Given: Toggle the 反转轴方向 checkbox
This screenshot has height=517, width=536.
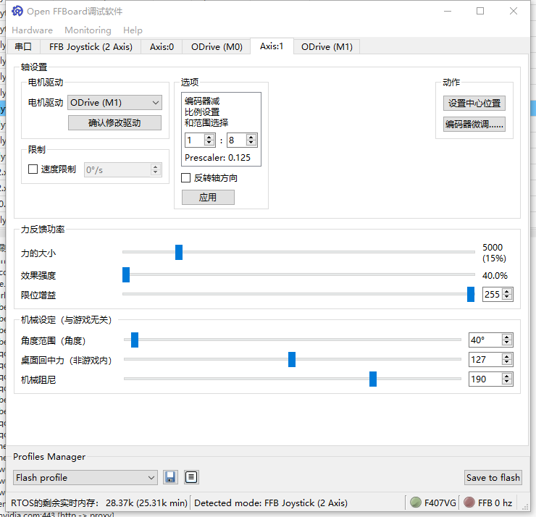Looking at the screenshot, I should [186, 178].
